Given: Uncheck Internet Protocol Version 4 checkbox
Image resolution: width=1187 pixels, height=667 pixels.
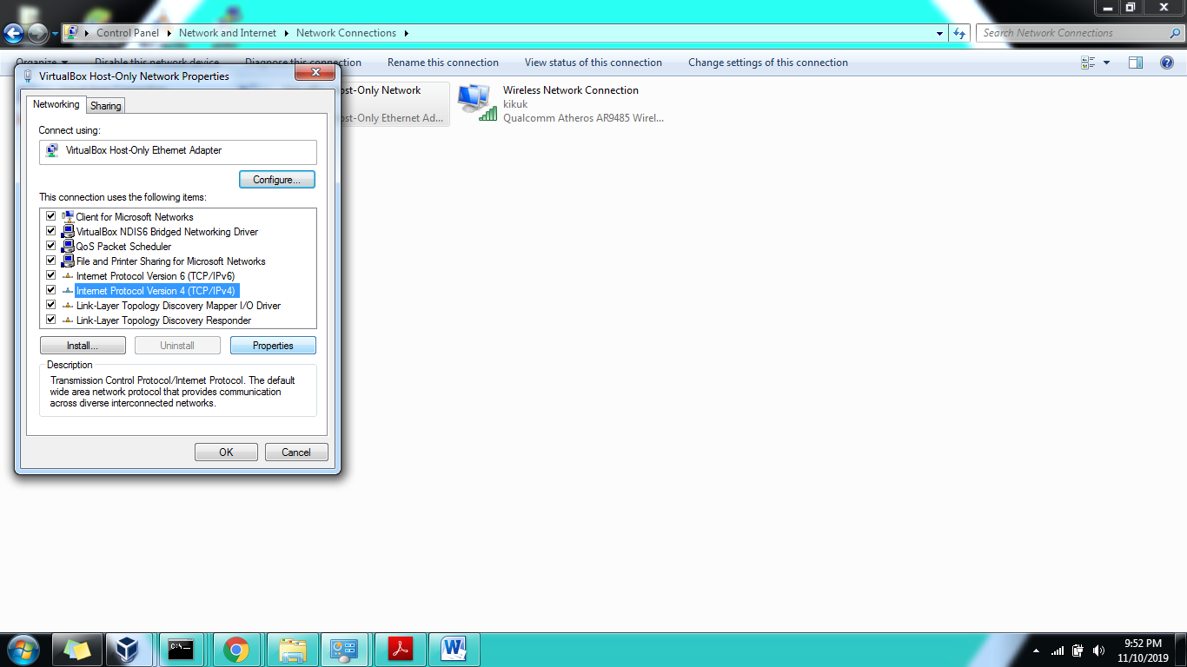Looking at the screenshot, I should click(x=51, y=290).
